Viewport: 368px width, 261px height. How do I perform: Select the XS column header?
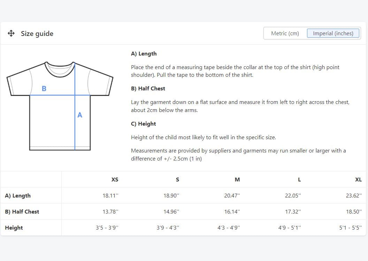pos(115,179)
